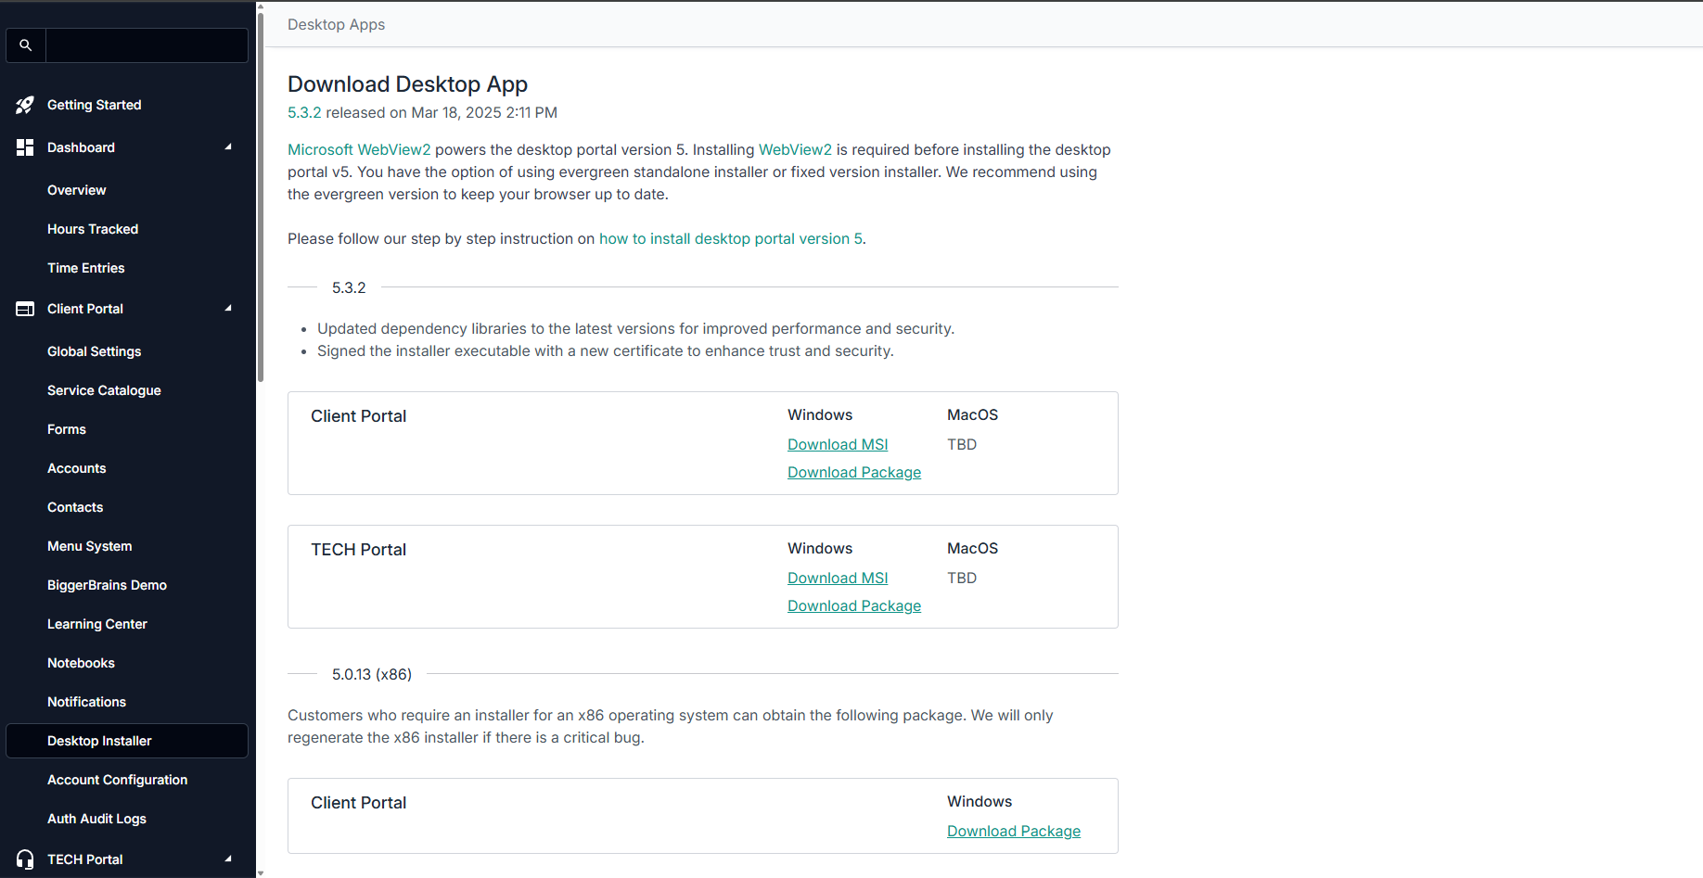Image resolution: width=1703 pixels, height=878 pixels.
Task: Click the search magnifier icon
Action: 26,45
